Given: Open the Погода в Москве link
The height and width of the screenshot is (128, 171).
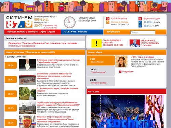Looking at the screenshot, I should 120,22.
